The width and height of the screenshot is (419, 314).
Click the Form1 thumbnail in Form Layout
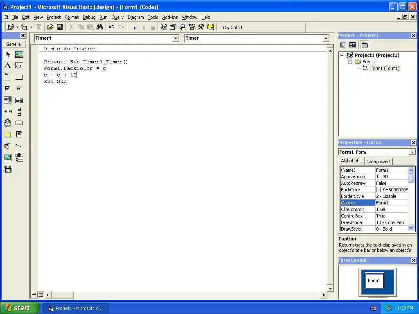(374, 280)
